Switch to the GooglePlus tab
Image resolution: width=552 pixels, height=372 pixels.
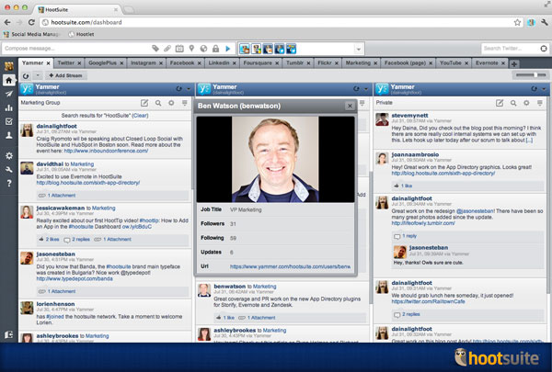click(102, 63)
